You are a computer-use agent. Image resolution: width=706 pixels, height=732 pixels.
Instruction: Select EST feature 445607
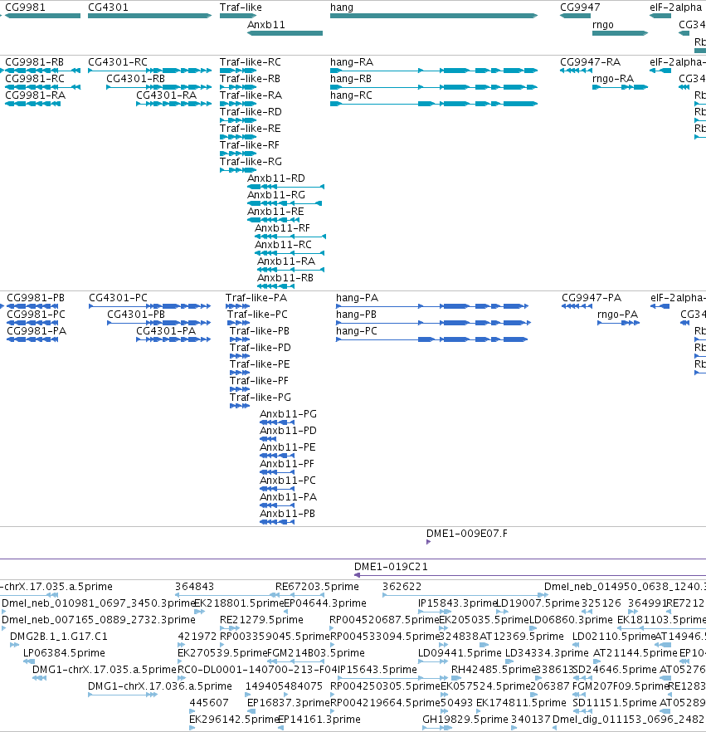click(x=192, y=711)
